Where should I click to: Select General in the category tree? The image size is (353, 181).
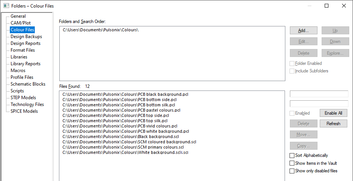tap(18, 16)
